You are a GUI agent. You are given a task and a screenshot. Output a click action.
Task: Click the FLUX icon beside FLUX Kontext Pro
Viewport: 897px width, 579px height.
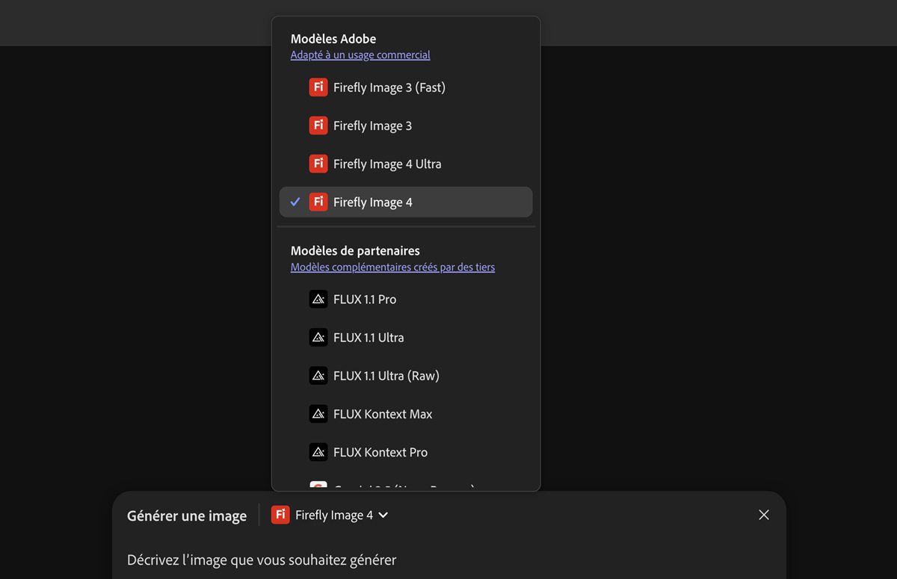318,452
